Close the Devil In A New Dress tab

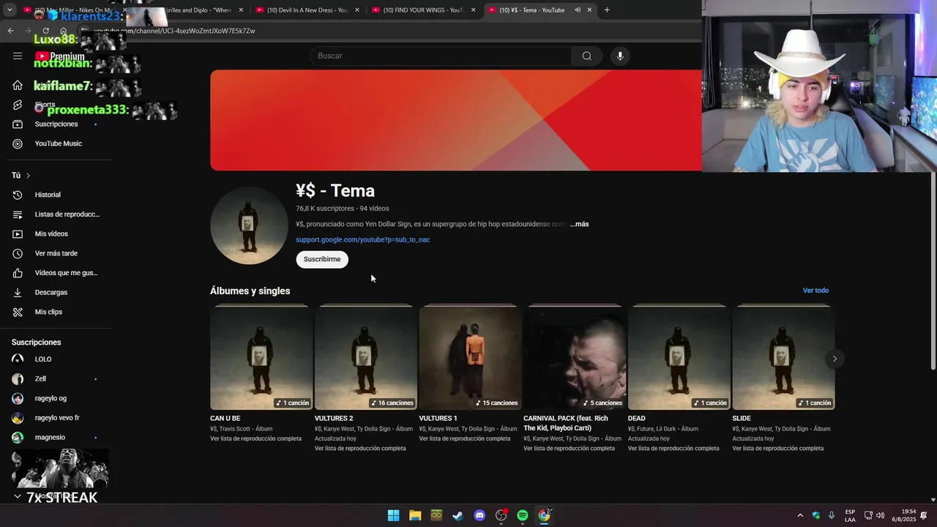357,10
